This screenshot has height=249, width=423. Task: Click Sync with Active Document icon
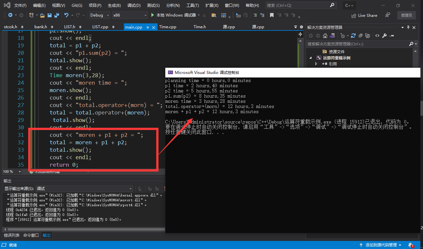click(x=353, y=36)
